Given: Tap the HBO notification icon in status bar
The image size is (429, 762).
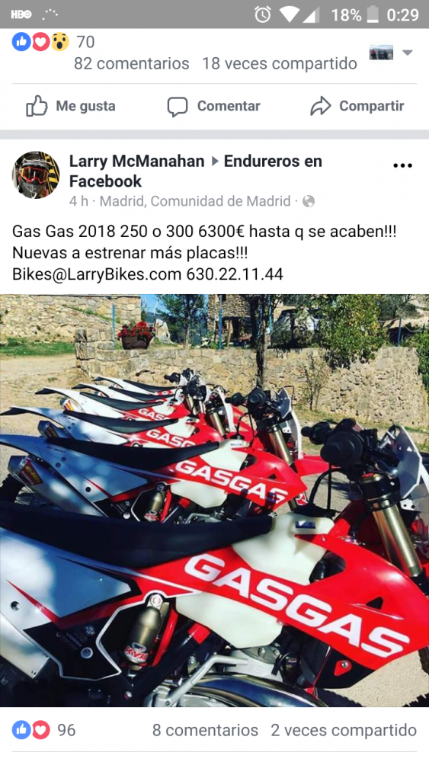Looking at the screenshot, I should tap(21, 14).
